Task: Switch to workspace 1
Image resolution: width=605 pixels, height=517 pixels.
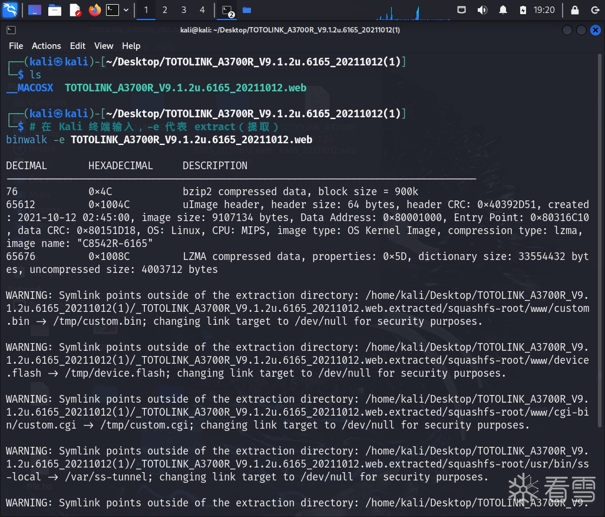Action: 146,10
